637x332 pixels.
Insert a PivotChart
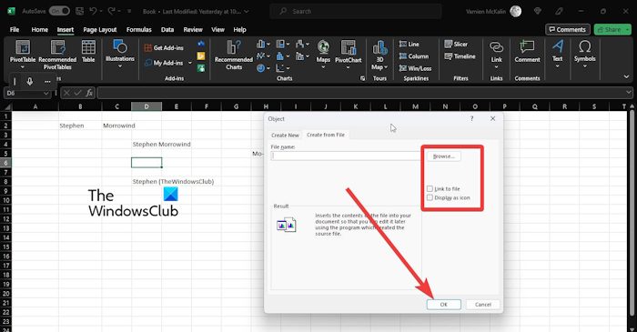coord(349,55)
